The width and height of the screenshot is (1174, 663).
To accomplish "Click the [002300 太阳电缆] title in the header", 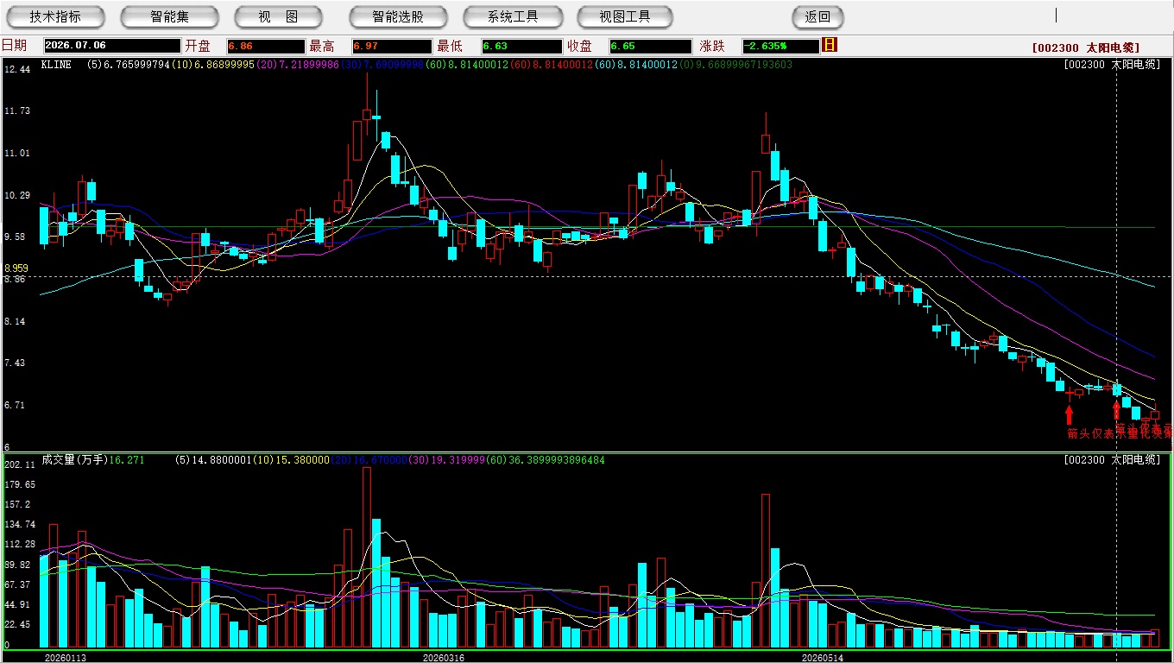I will tap(1085, 48).
